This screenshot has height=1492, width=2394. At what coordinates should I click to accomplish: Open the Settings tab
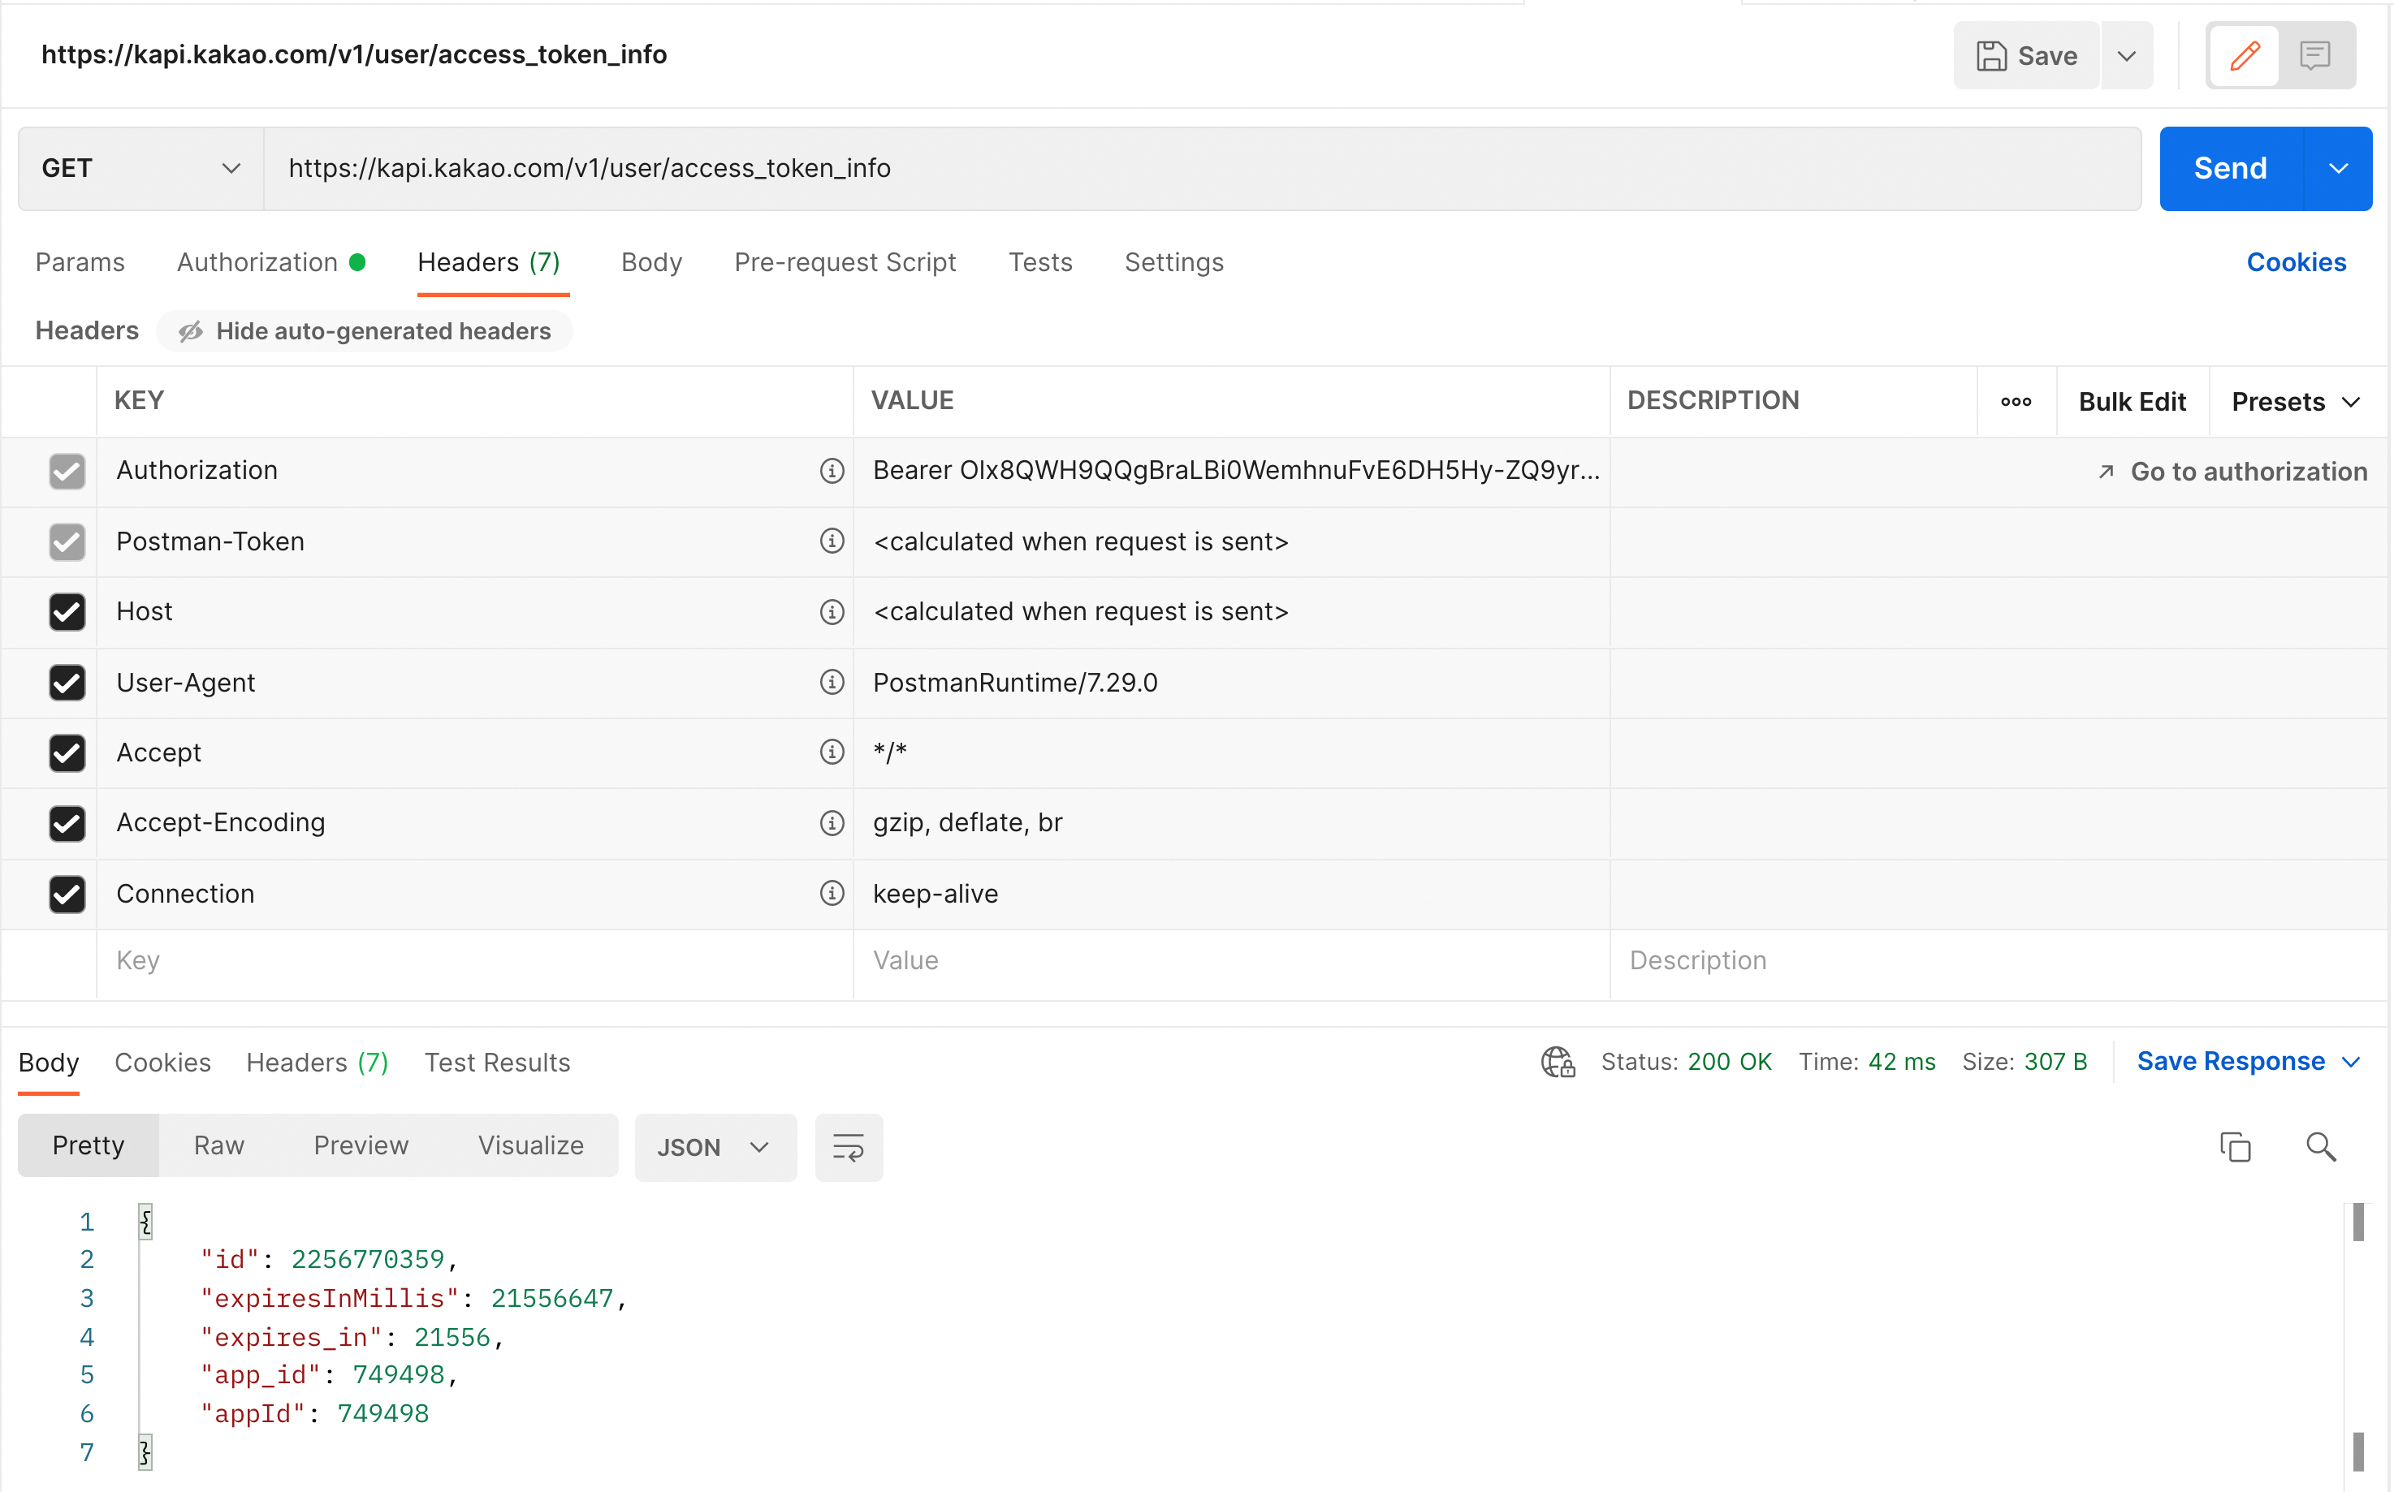click(x=1173, y=262)
